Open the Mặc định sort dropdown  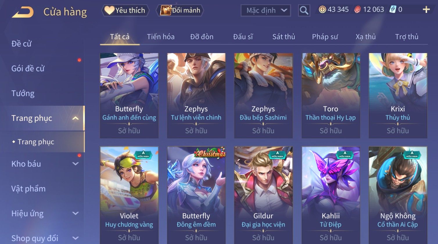[x=266, y=10]
